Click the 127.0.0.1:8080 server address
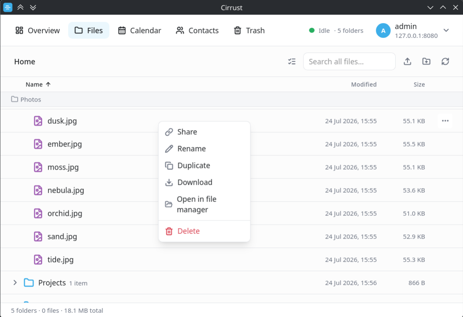The height and width of the screenshot is (317, 463). [416, 36]
